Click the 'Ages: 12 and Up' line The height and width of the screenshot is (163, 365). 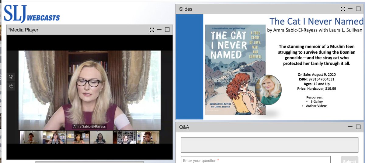(317, 84)
